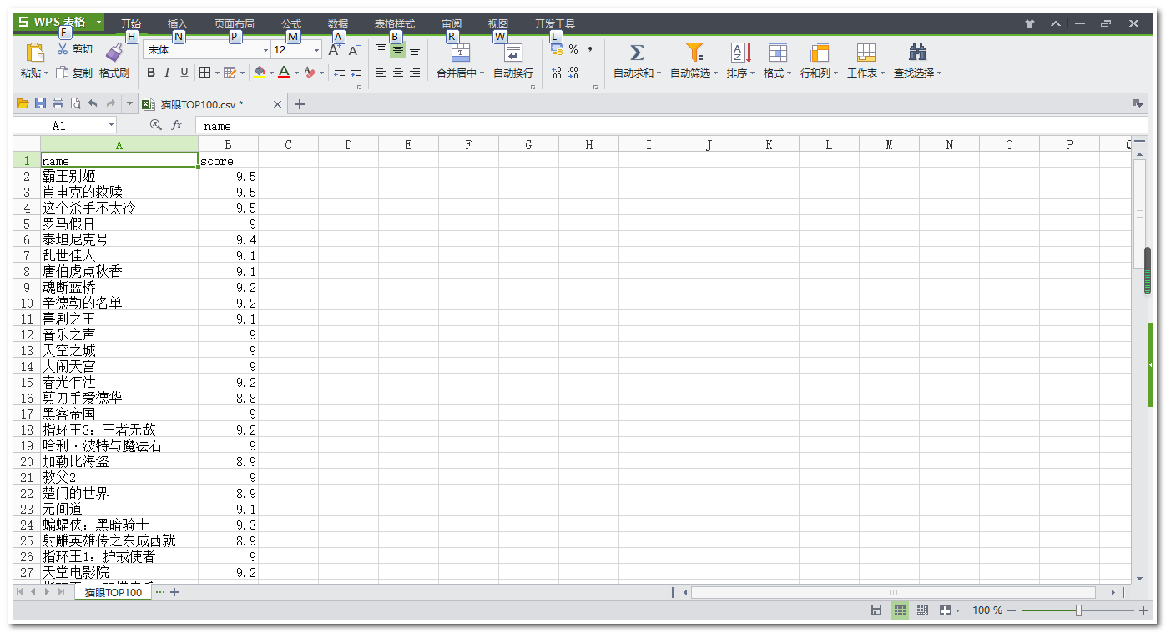The width and height of the screenshot is (1166, 633).
Task: Open the font name 宋体 dropdown
Action: (x=266, y=50)
